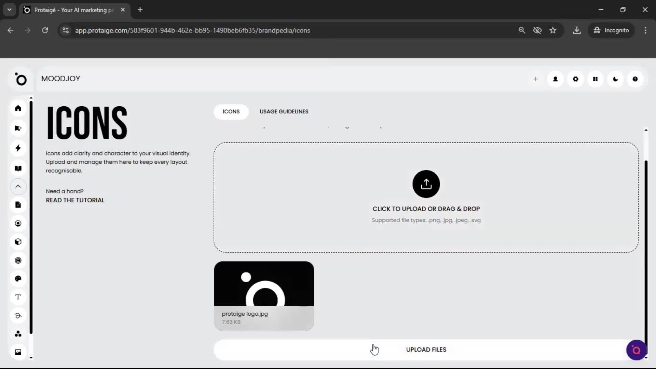The width and height of the screenshot is (656, 369).
Task: Open Typography via the T sidebar icon
Action: (18, 297)
